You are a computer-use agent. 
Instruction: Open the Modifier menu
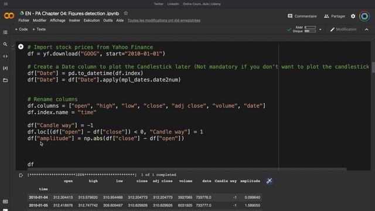point(39,21)
